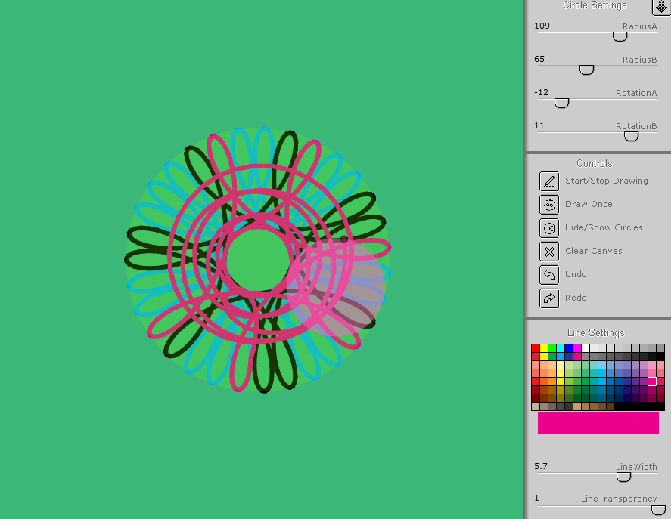671x519 pixels.
Task: Pick the bright yellow swatch in top palette row
Action: pos(543,348)
